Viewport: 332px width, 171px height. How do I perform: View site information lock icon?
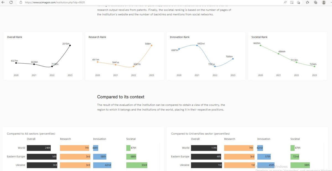click(21, 2)
